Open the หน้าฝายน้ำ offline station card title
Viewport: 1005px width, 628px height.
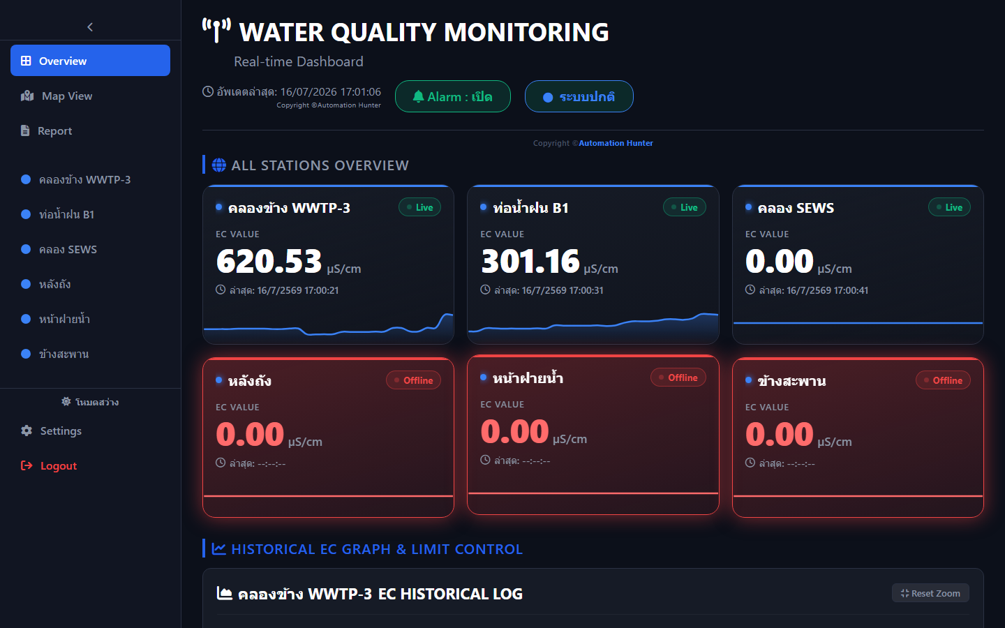pyautogui.click(x=528, y=378)
